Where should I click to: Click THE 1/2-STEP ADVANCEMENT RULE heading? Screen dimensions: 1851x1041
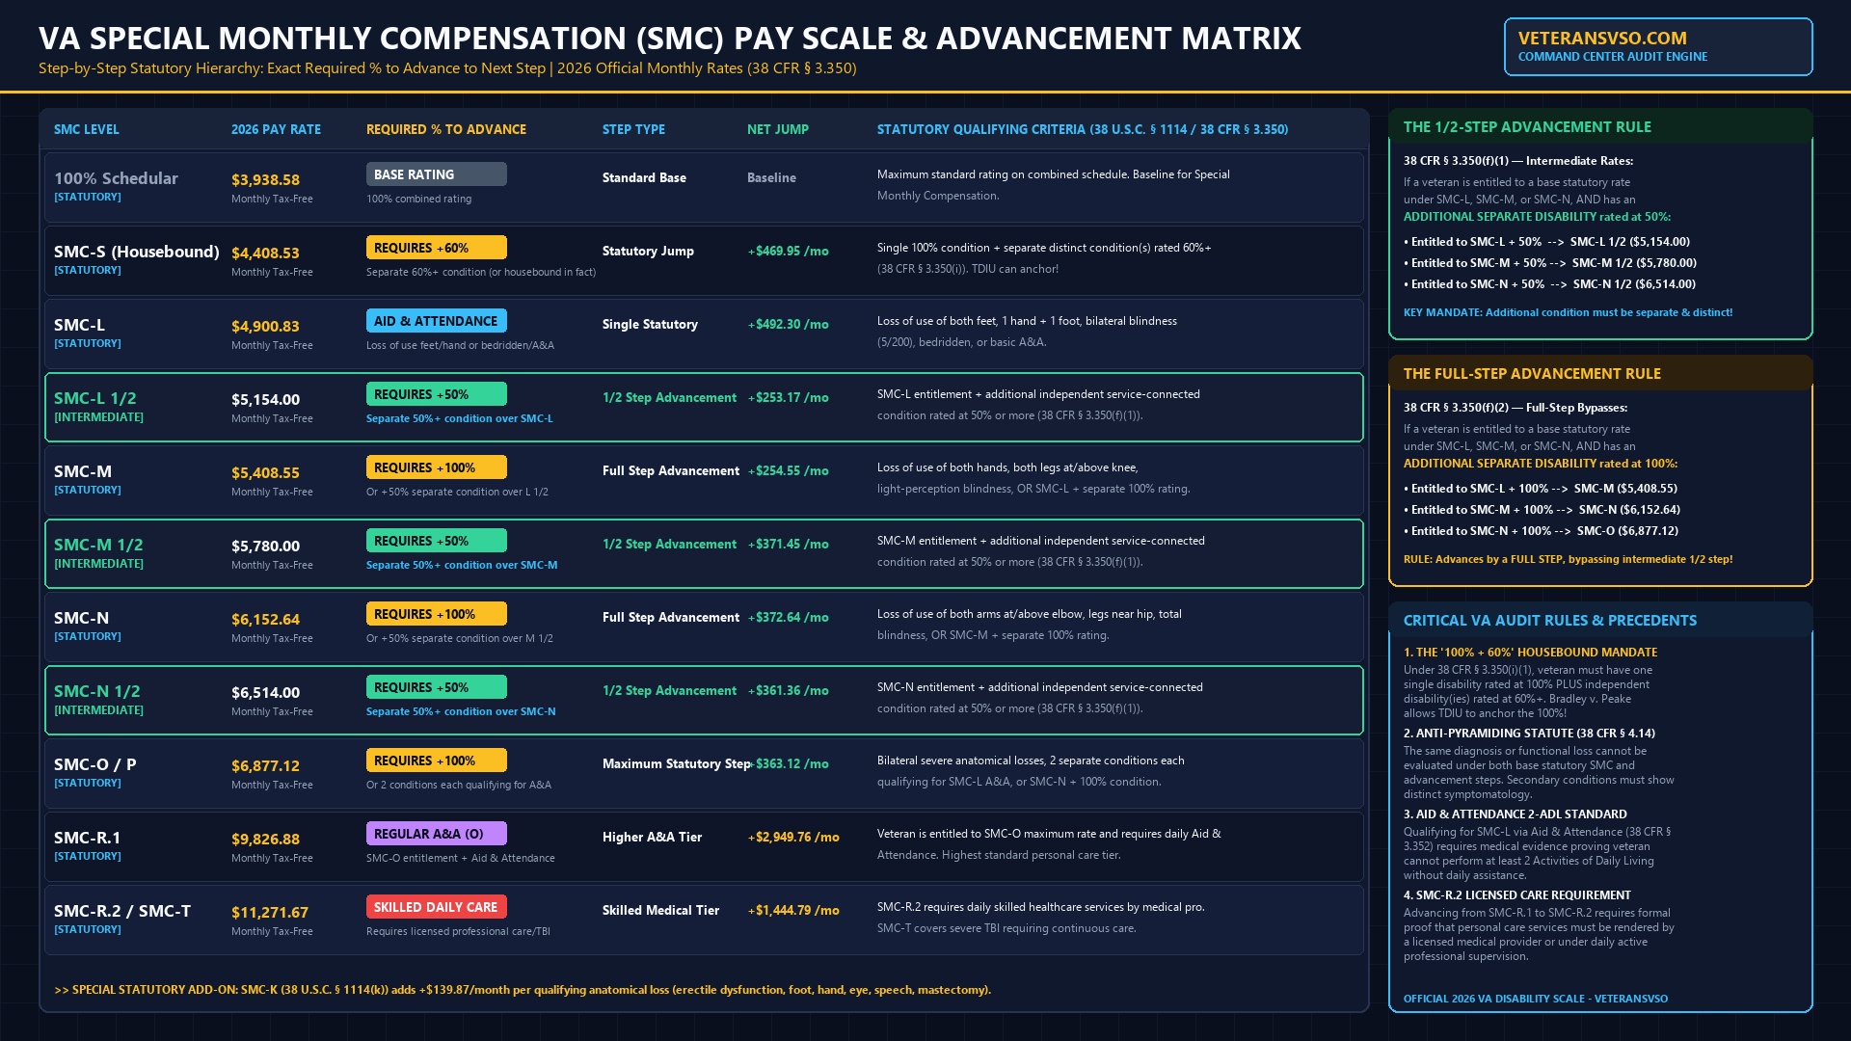(1527, 126)
